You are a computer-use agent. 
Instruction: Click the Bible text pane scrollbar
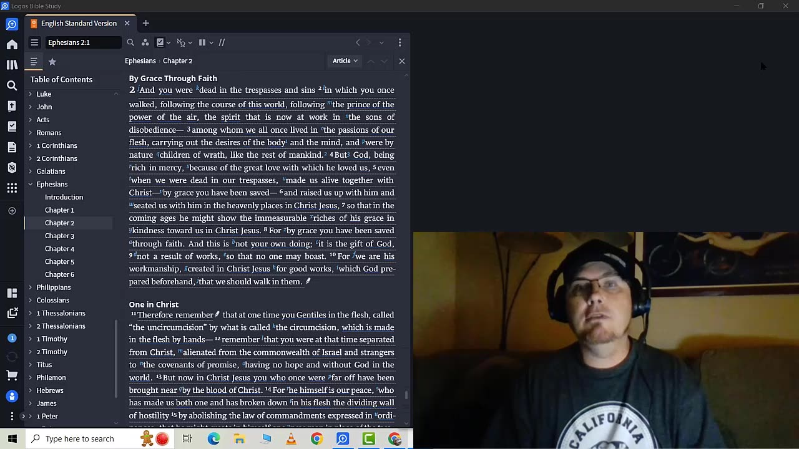pyautogui.click(x=407, y=395)
